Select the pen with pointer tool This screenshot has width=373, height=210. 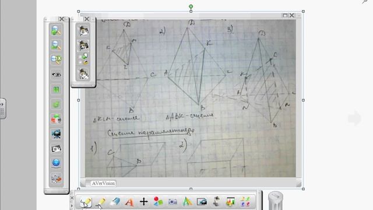[86, 202]
